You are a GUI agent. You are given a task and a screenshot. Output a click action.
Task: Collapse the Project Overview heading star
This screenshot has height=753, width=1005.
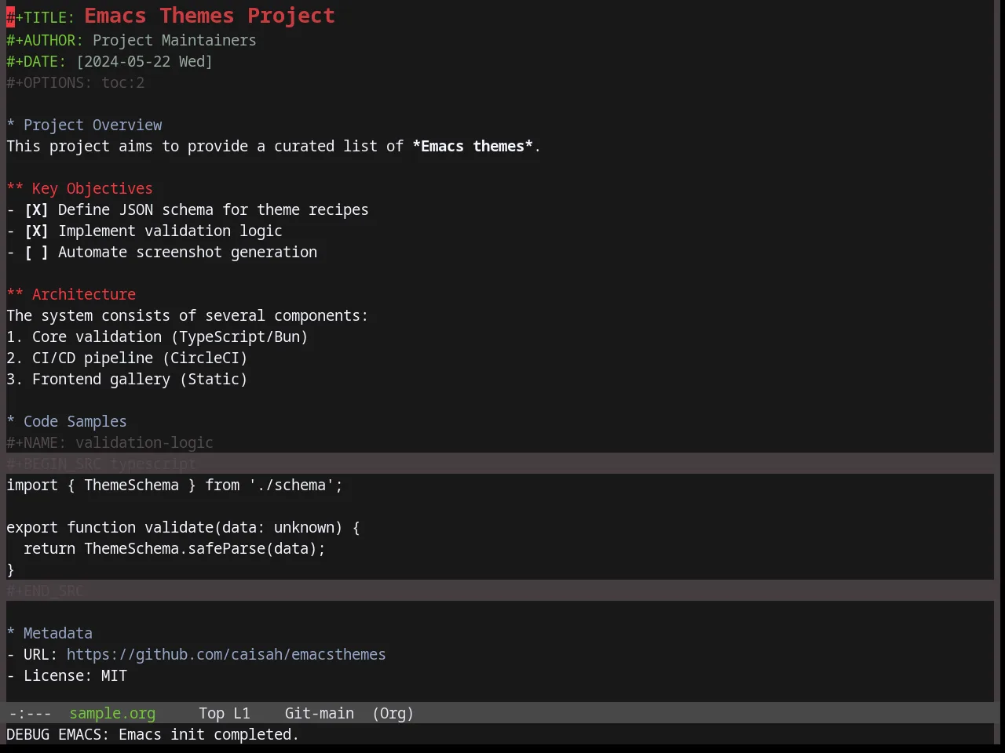coord(10,125)
